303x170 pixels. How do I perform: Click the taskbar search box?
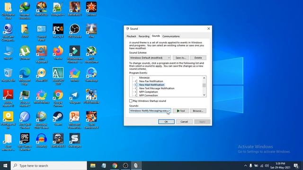coord(49,166)
